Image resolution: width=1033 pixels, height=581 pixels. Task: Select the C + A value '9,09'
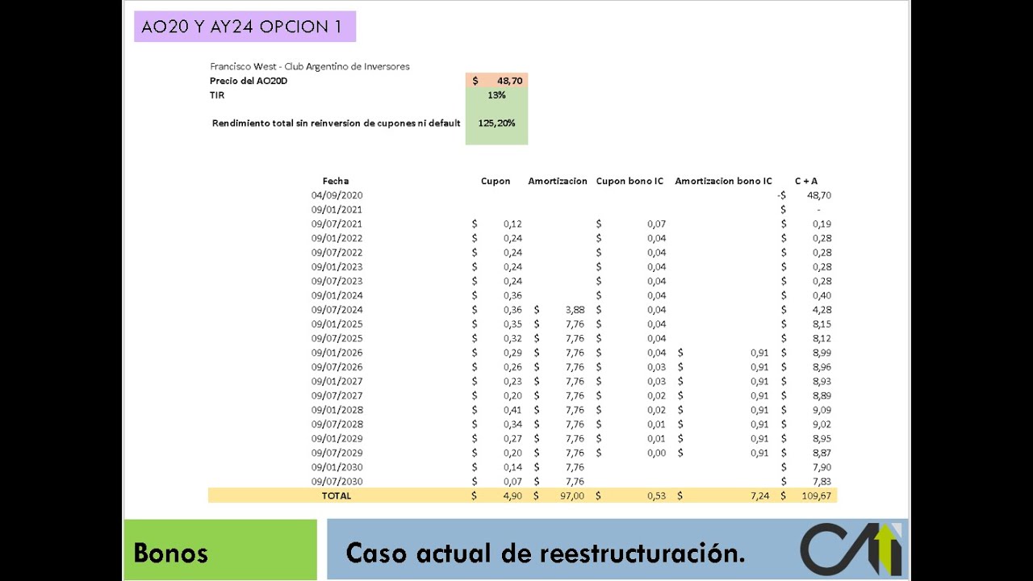coord(822,410)
